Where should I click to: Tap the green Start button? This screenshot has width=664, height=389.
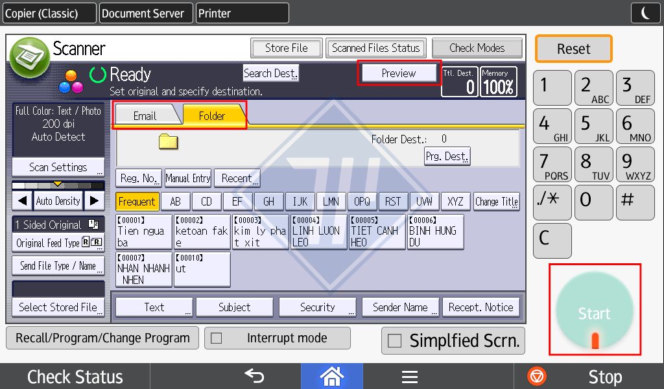595,311
